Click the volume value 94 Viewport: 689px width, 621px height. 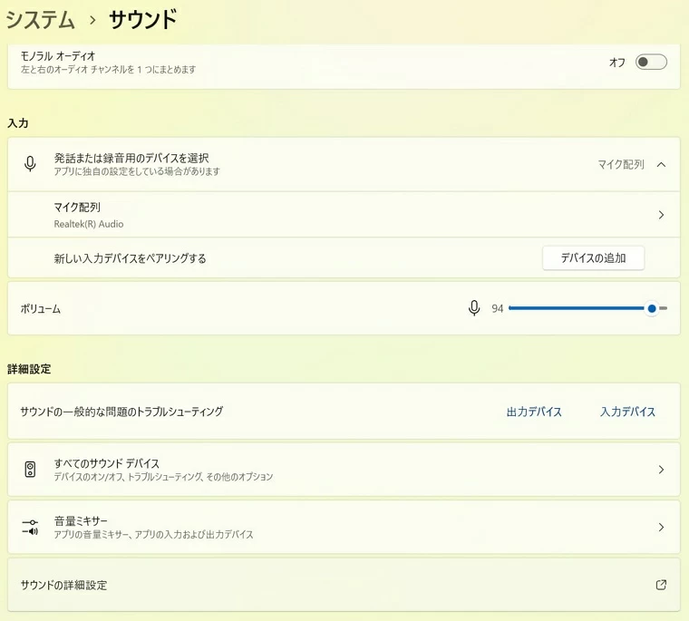pos(497,308)
